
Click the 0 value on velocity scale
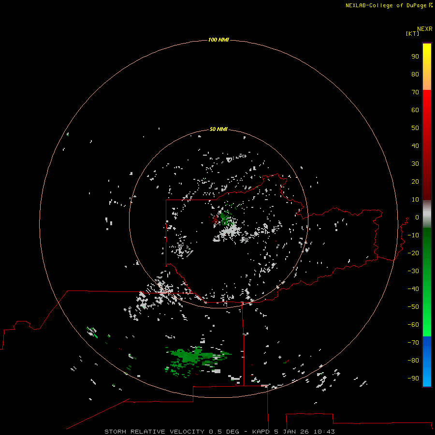click(x=417, y=217)
